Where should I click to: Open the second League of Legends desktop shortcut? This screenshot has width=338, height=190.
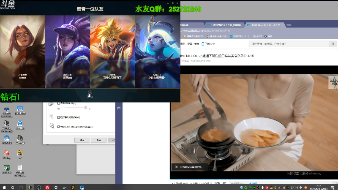tap(20, 140)
